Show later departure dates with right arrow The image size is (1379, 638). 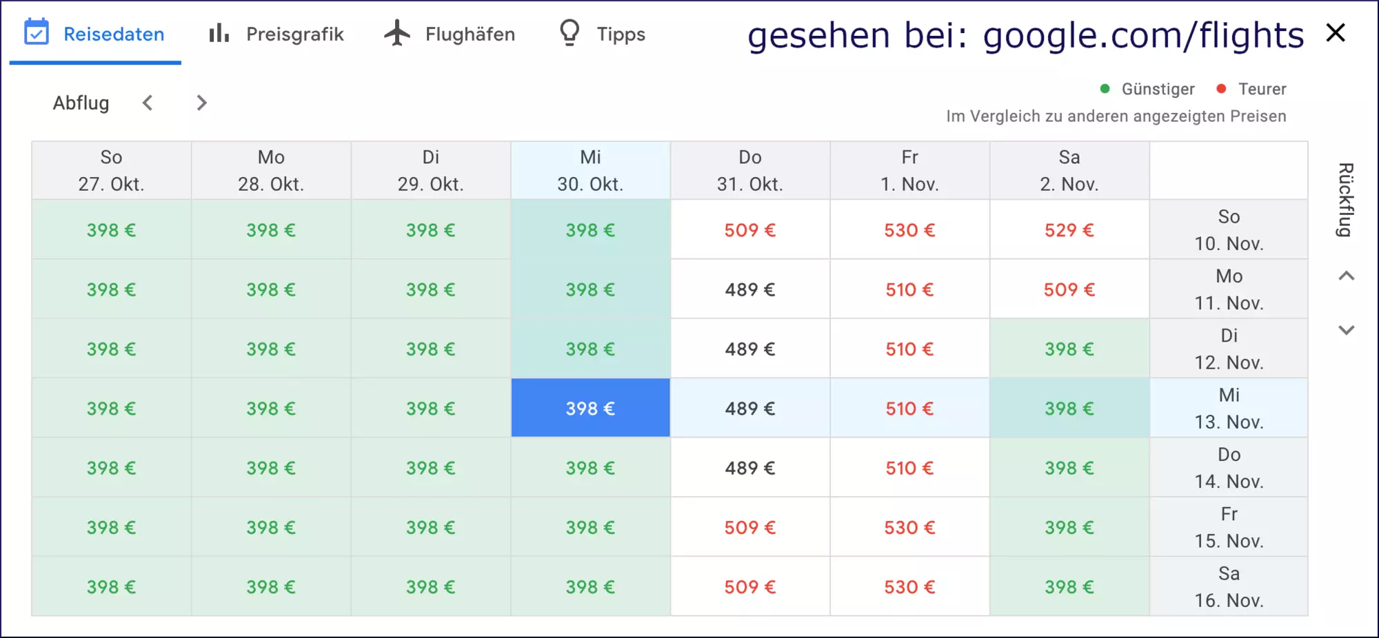pos(201,103)
